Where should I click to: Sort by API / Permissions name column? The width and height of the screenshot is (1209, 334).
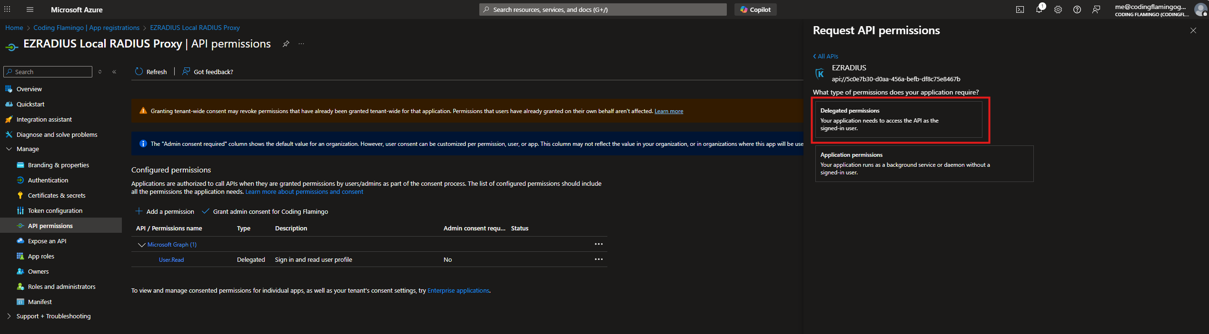(169, 229)
